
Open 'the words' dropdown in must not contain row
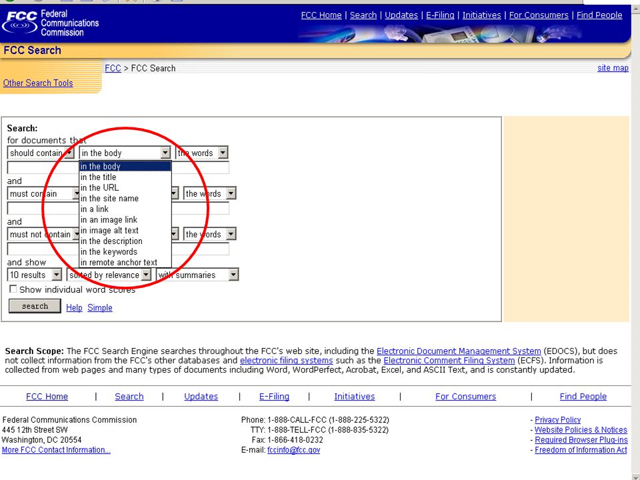[x=210, y=234]
